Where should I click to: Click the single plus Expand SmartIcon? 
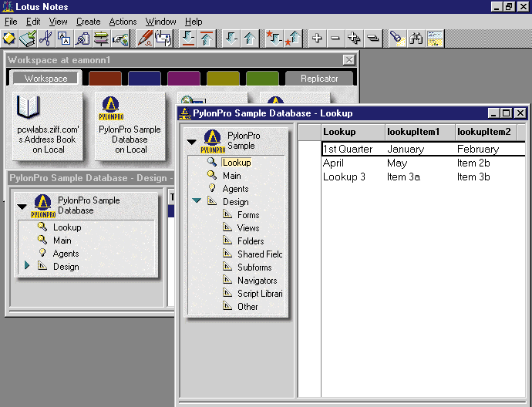click(x=317, y=38)
